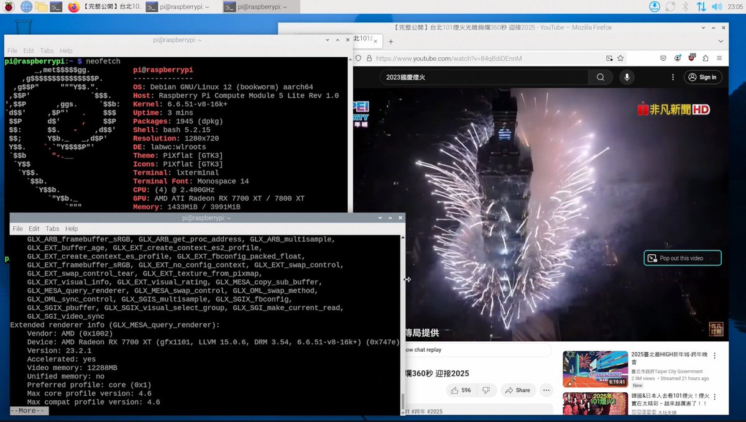Toggle picture-in-picture icon in the address bar
Viewport: 746px width, 422px height.
click(x=609, y=58)
